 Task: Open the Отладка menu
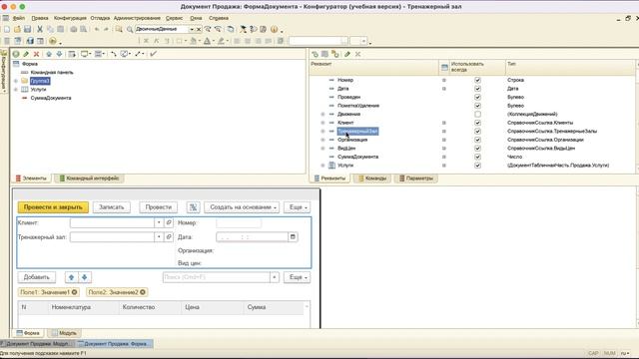[x=100, y=18]
